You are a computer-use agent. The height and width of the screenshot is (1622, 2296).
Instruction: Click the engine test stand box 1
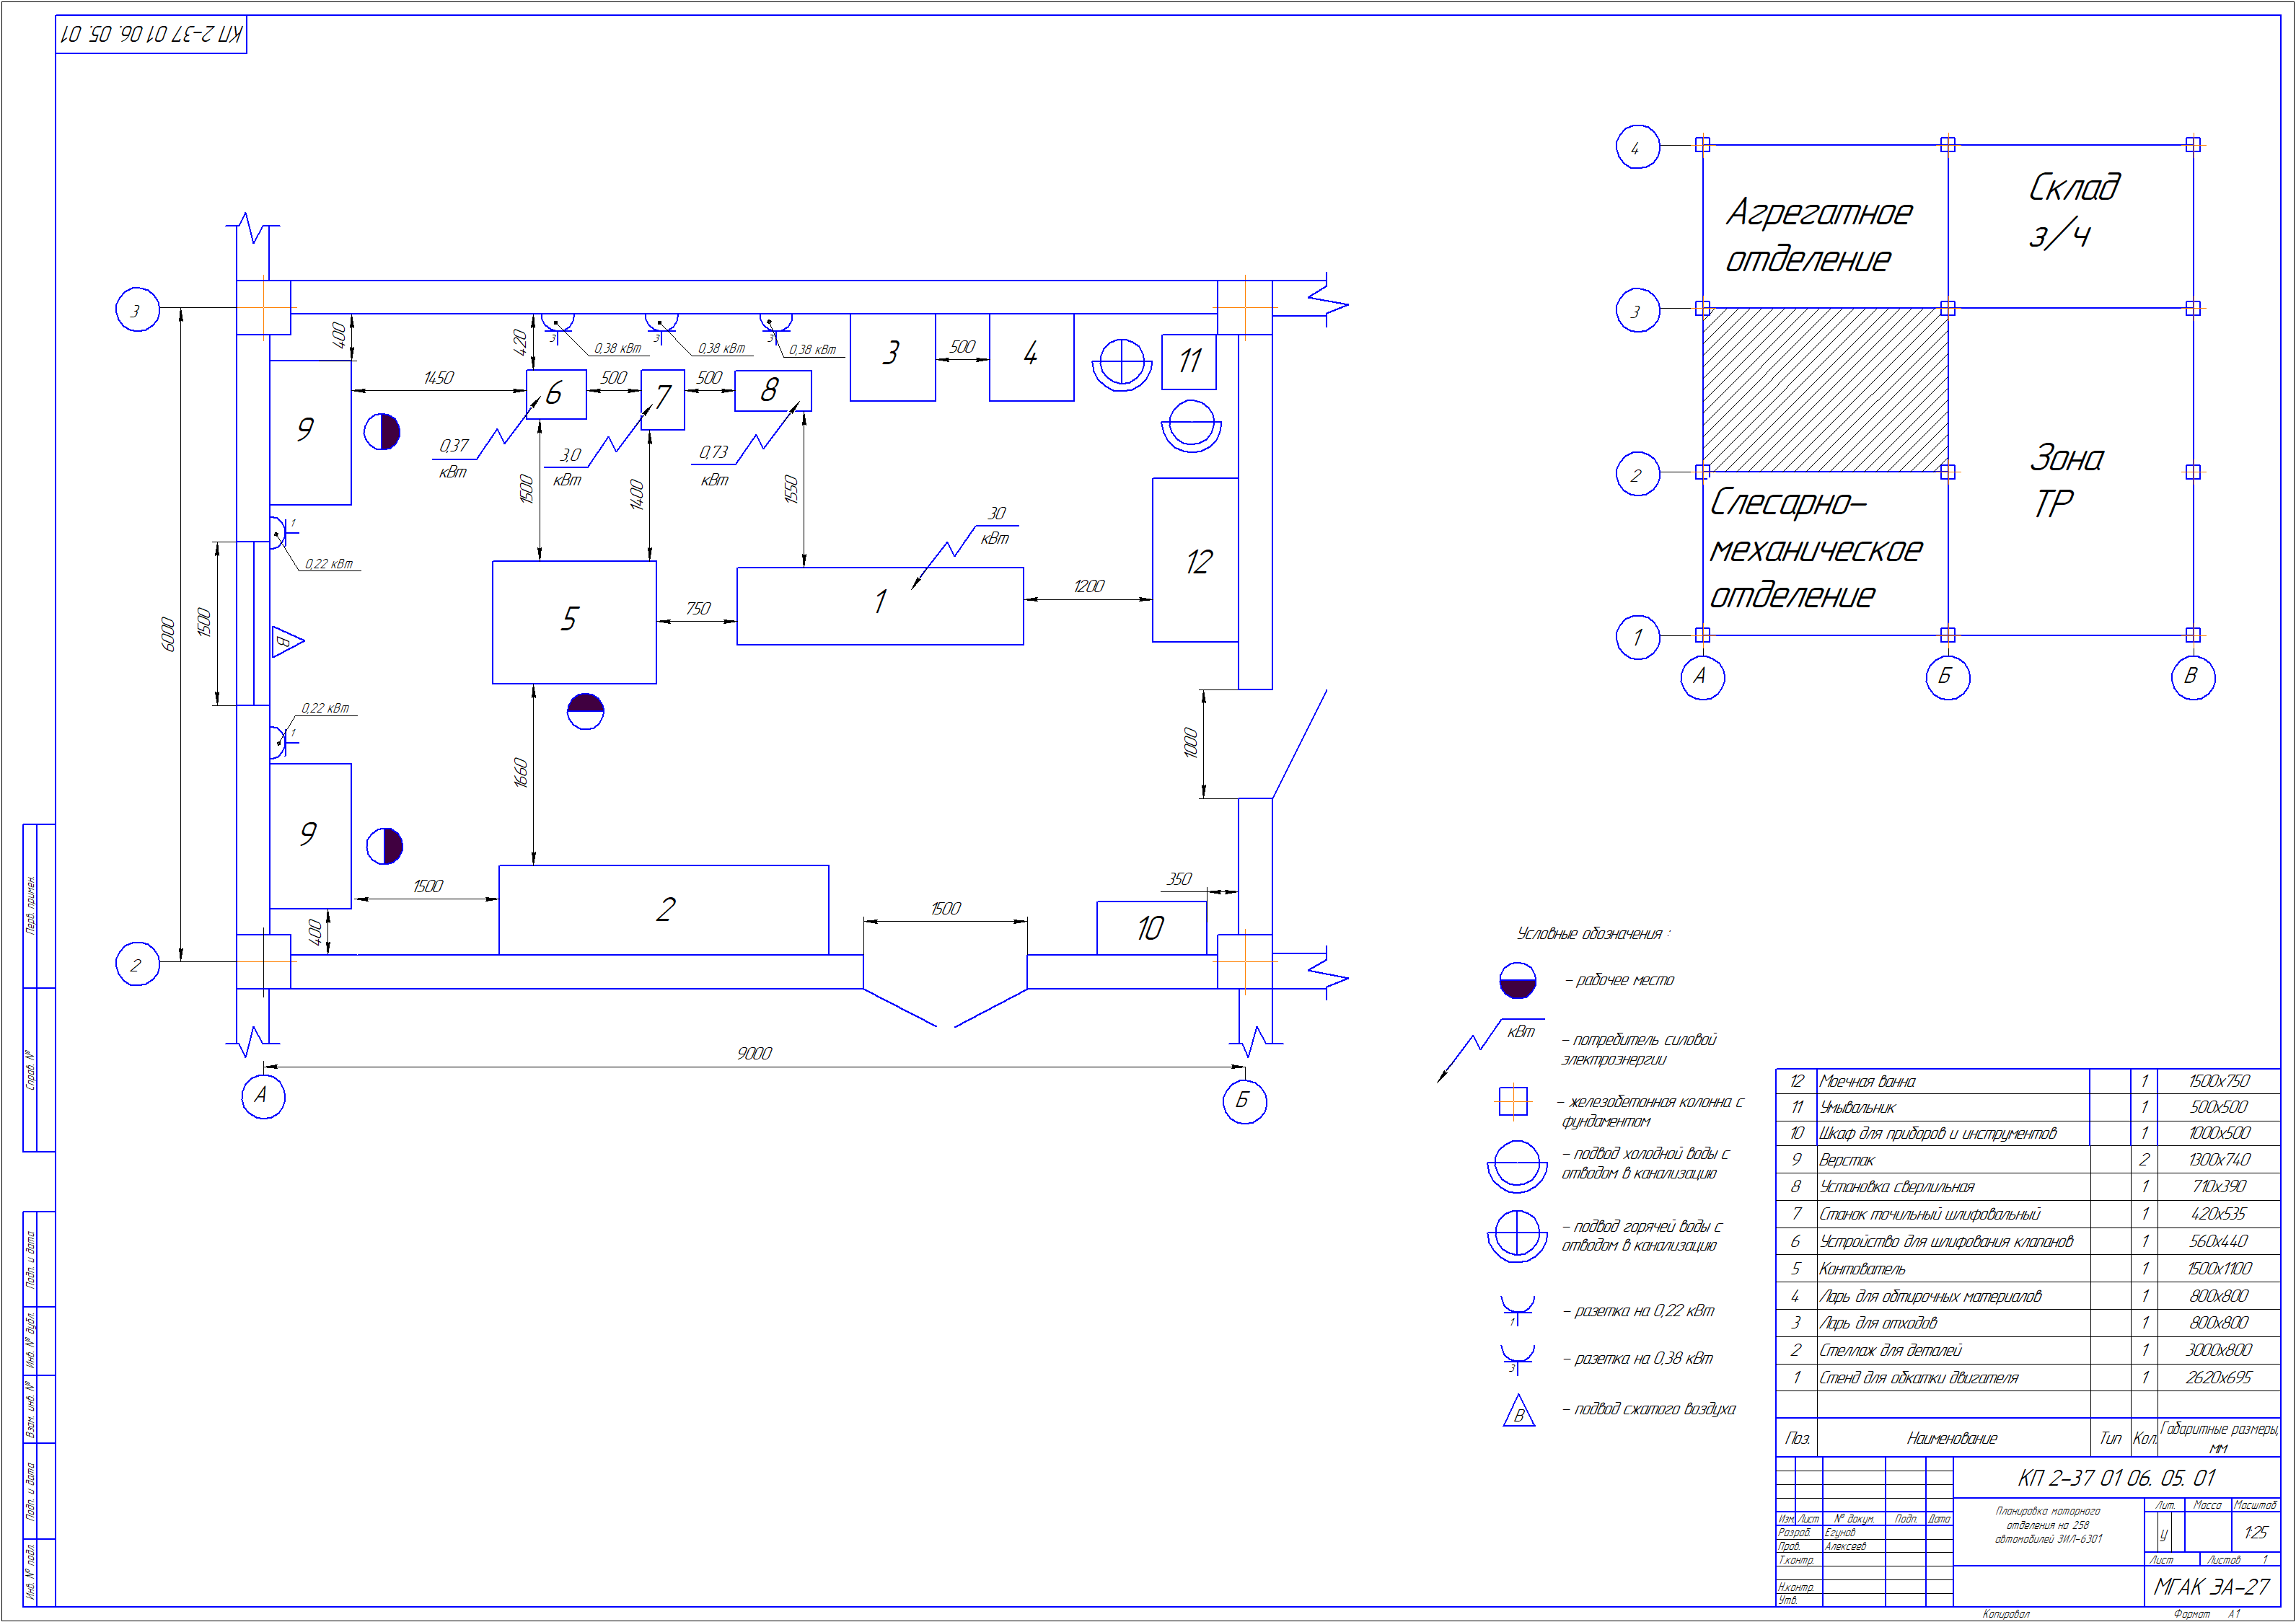pos(879,606)
